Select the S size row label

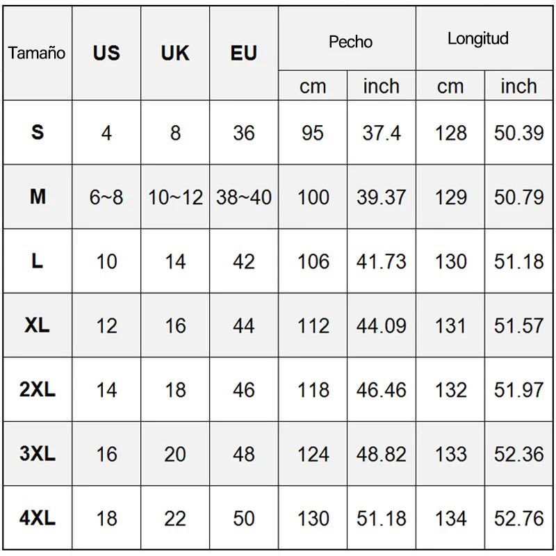tap(38, 133)
